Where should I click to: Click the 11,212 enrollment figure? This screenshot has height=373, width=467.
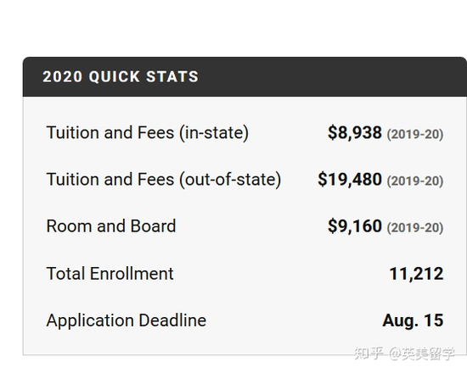(416, 274)
